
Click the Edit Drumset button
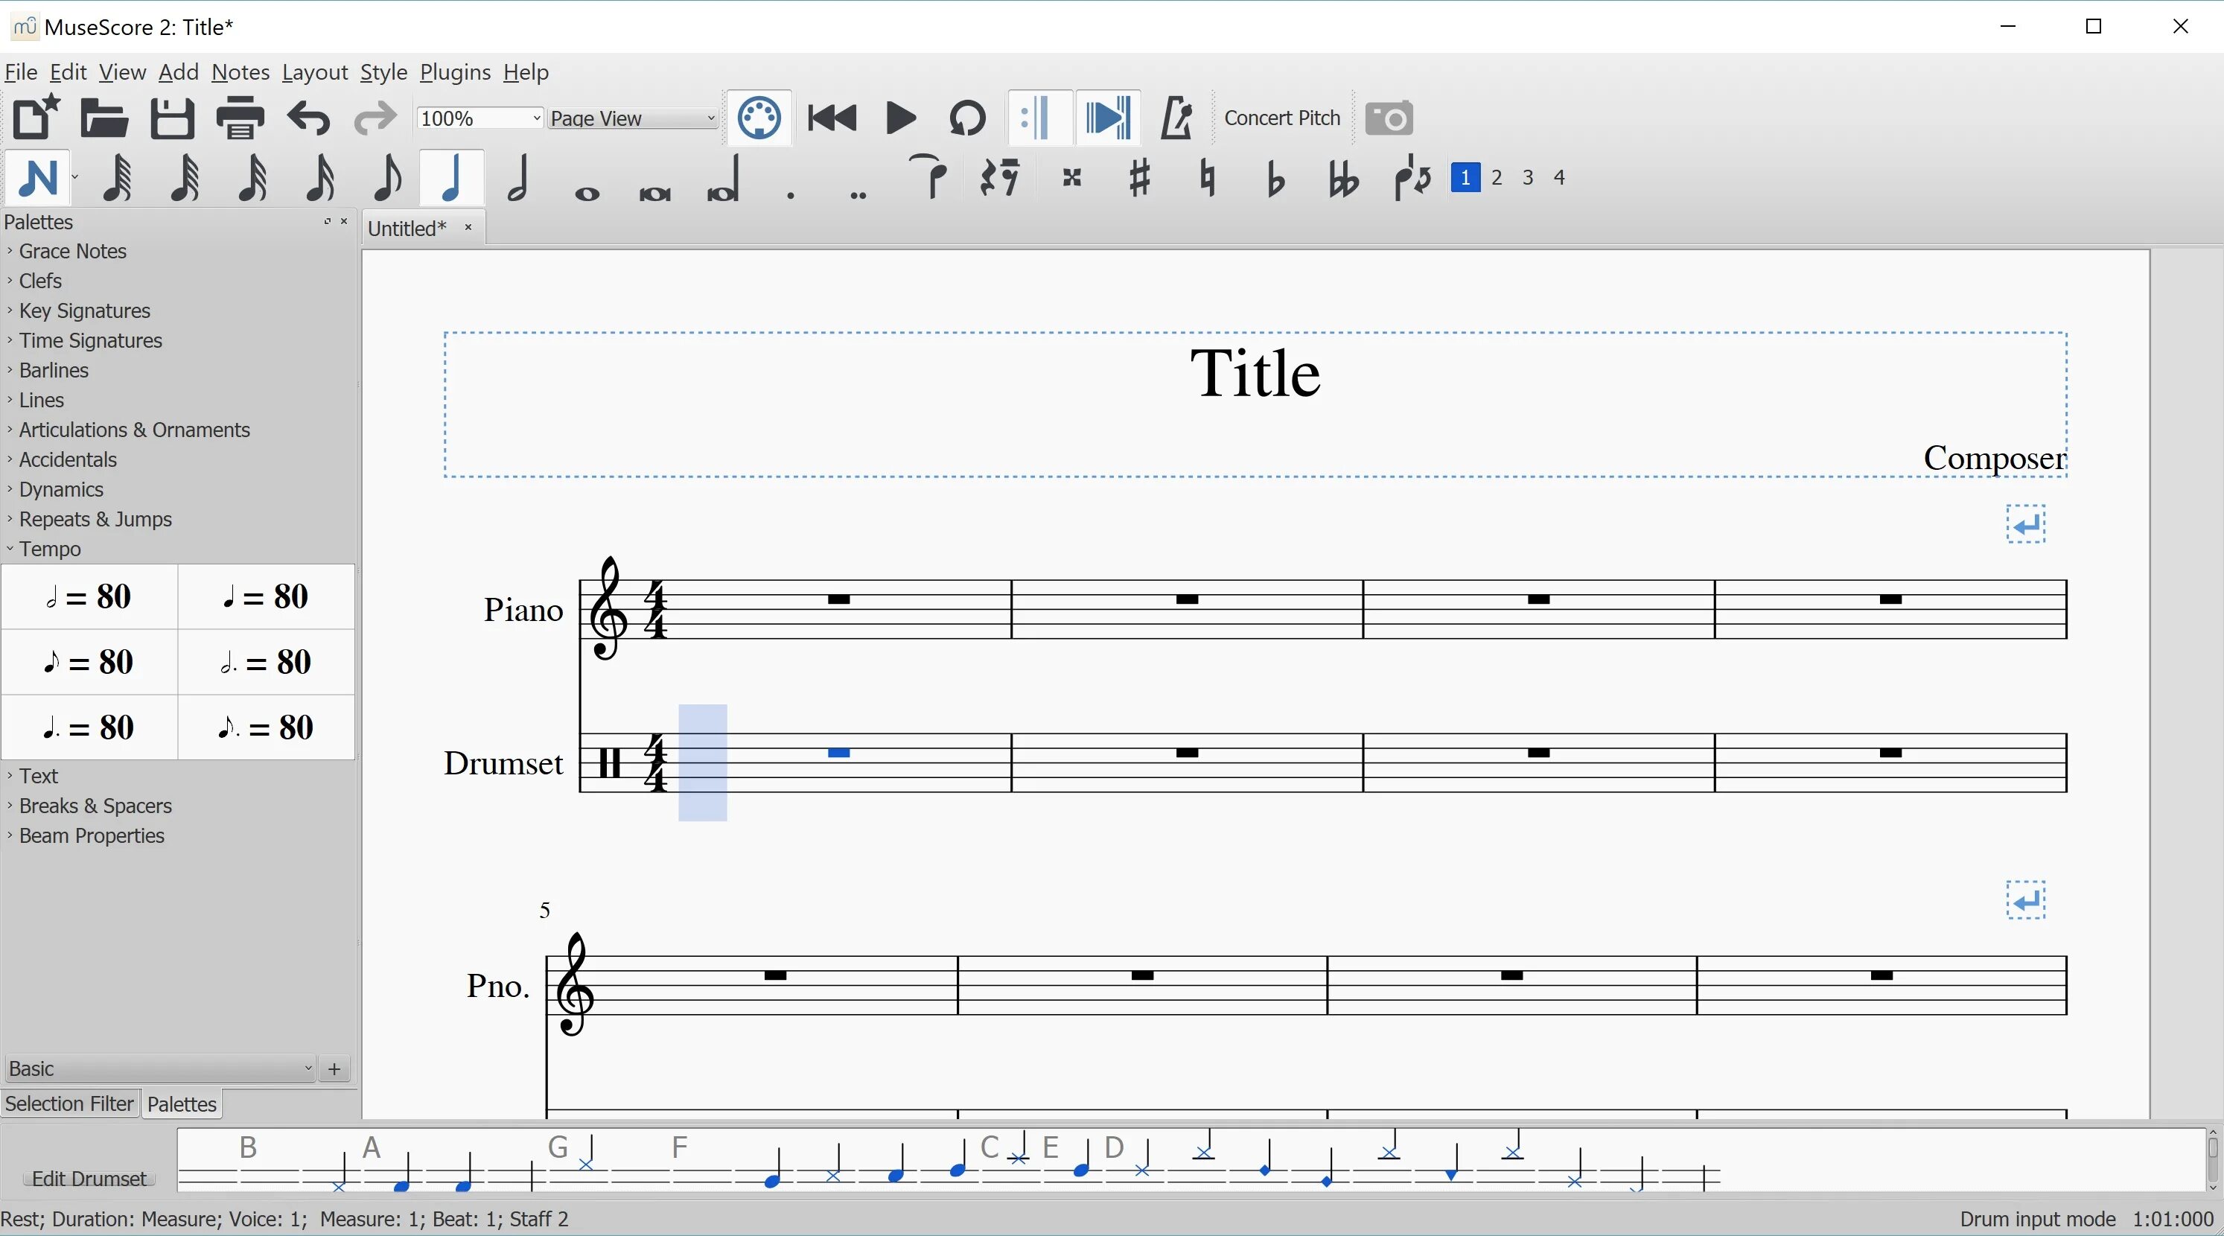[x=89, y=1178]
